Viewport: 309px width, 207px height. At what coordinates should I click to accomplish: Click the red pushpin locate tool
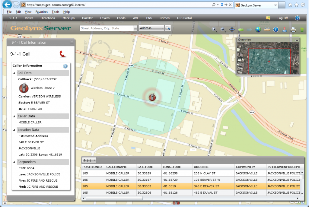[x=284, y=30]
